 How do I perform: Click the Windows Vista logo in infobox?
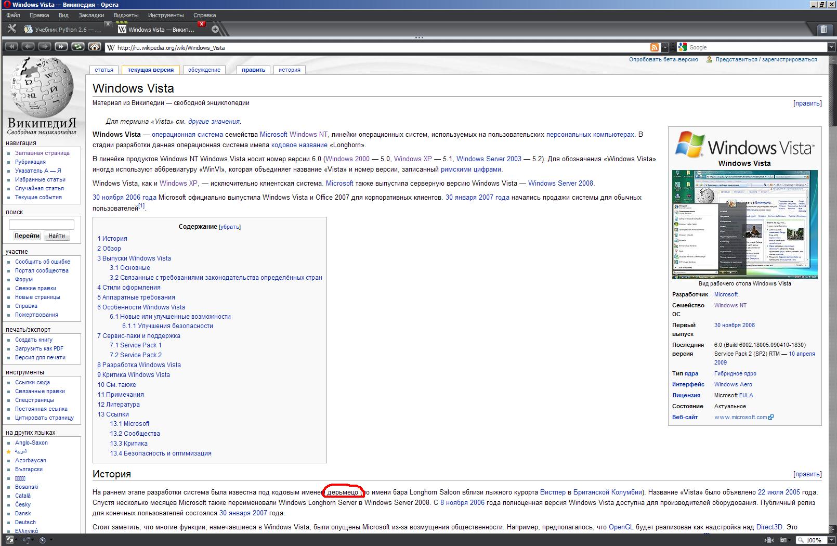[744, 144]
